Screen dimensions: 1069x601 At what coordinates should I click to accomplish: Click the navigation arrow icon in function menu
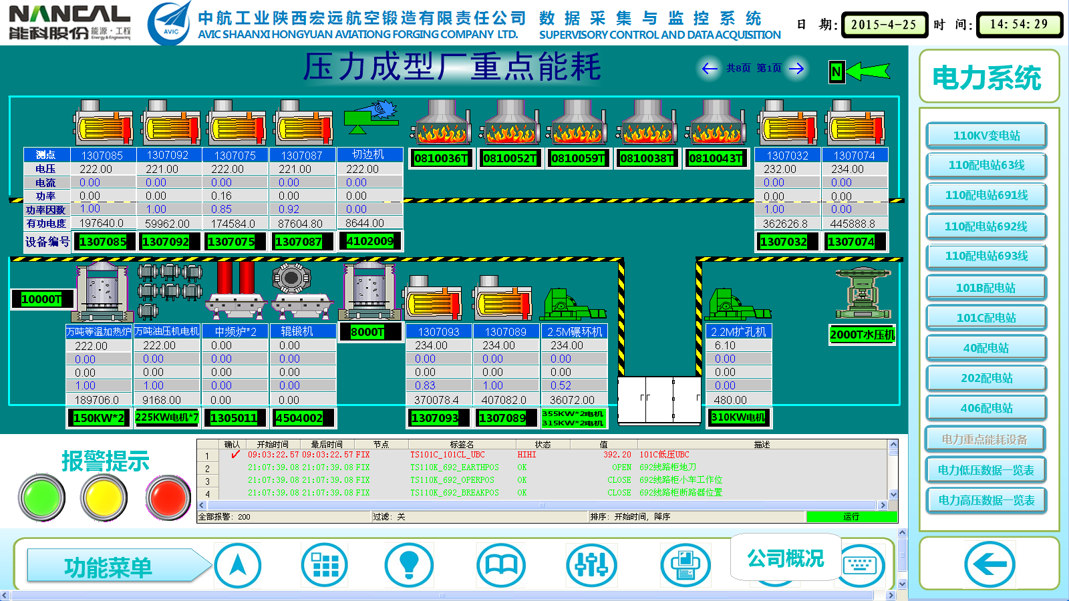pyautogui.click(x=237, y=565)
